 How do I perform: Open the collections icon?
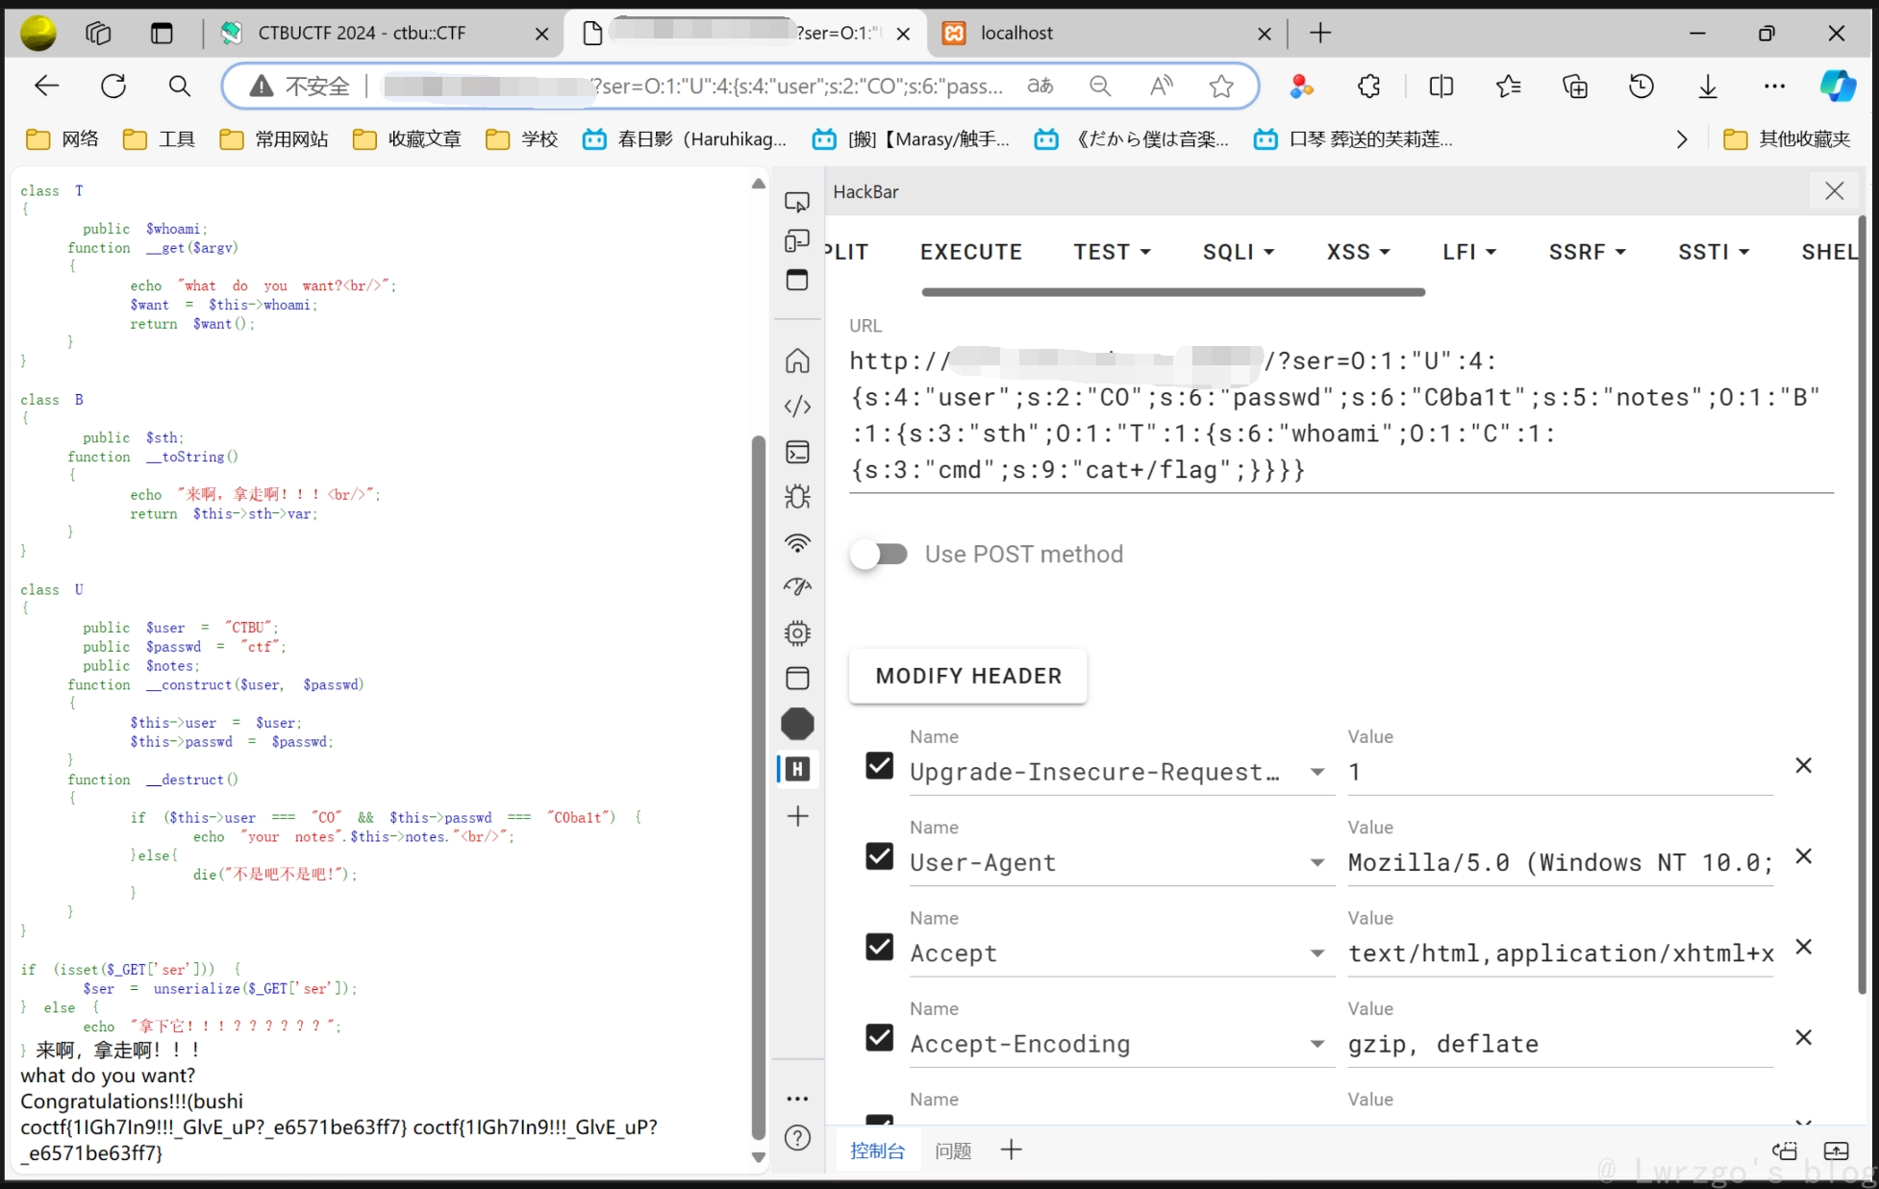[1575, 87]
